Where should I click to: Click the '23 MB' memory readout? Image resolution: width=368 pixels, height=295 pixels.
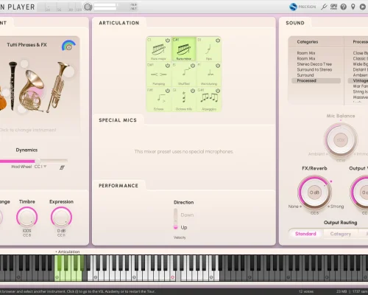pyautogui.click(x=342, y=291)
